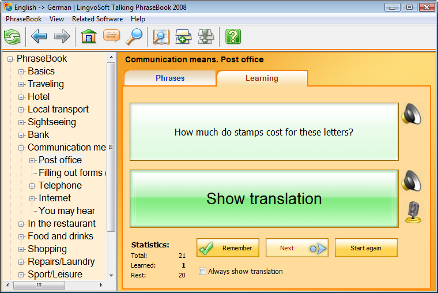Open help with the green question mark icon
Image resolution: width=438 pixels, height=293 pixels.
tap(233, 37)
